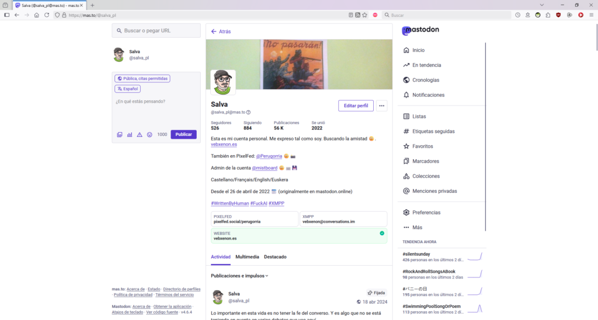
Task: Open list all tabs chevron
Action: tap(541, 5)
